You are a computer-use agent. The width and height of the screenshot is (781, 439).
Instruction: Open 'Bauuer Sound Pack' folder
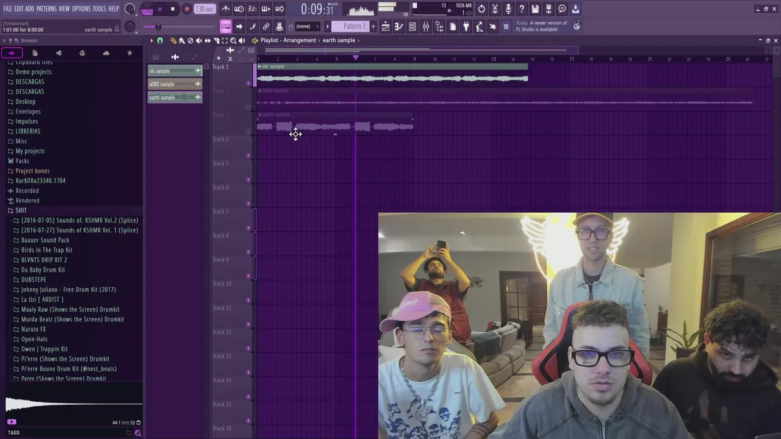pos(45,240)
